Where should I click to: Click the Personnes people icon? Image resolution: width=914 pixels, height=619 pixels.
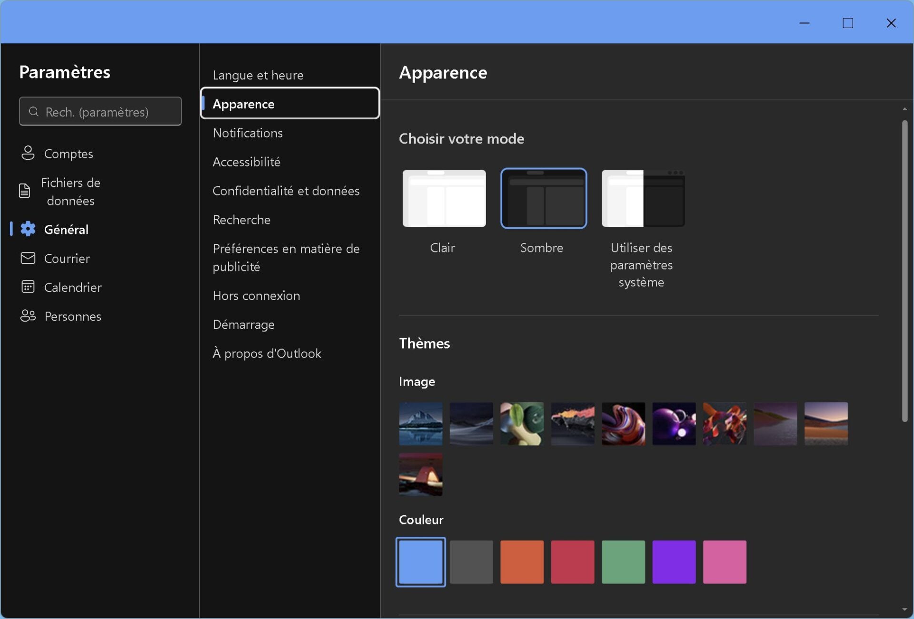point(28,316)
